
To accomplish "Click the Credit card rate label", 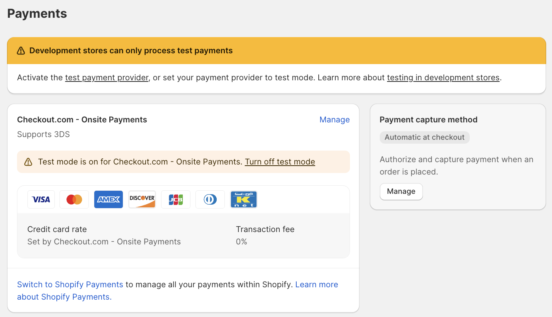I will point(57,229).
